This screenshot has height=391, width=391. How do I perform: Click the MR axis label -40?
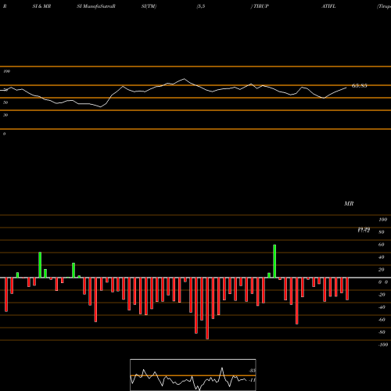coord(382,307)
